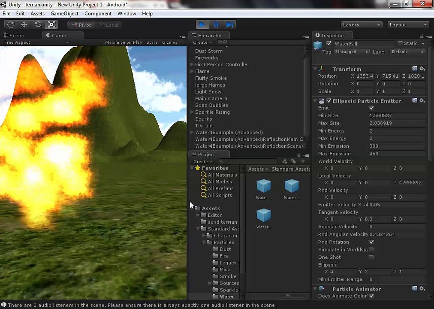The width and height of the screenshot is (434, 309).
Task: Open the Layout dropdown
Action: pos(408,24)
